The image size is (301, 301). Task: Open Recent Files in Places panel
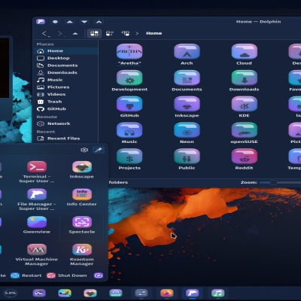pyautogui.click(x=66, y=138)
